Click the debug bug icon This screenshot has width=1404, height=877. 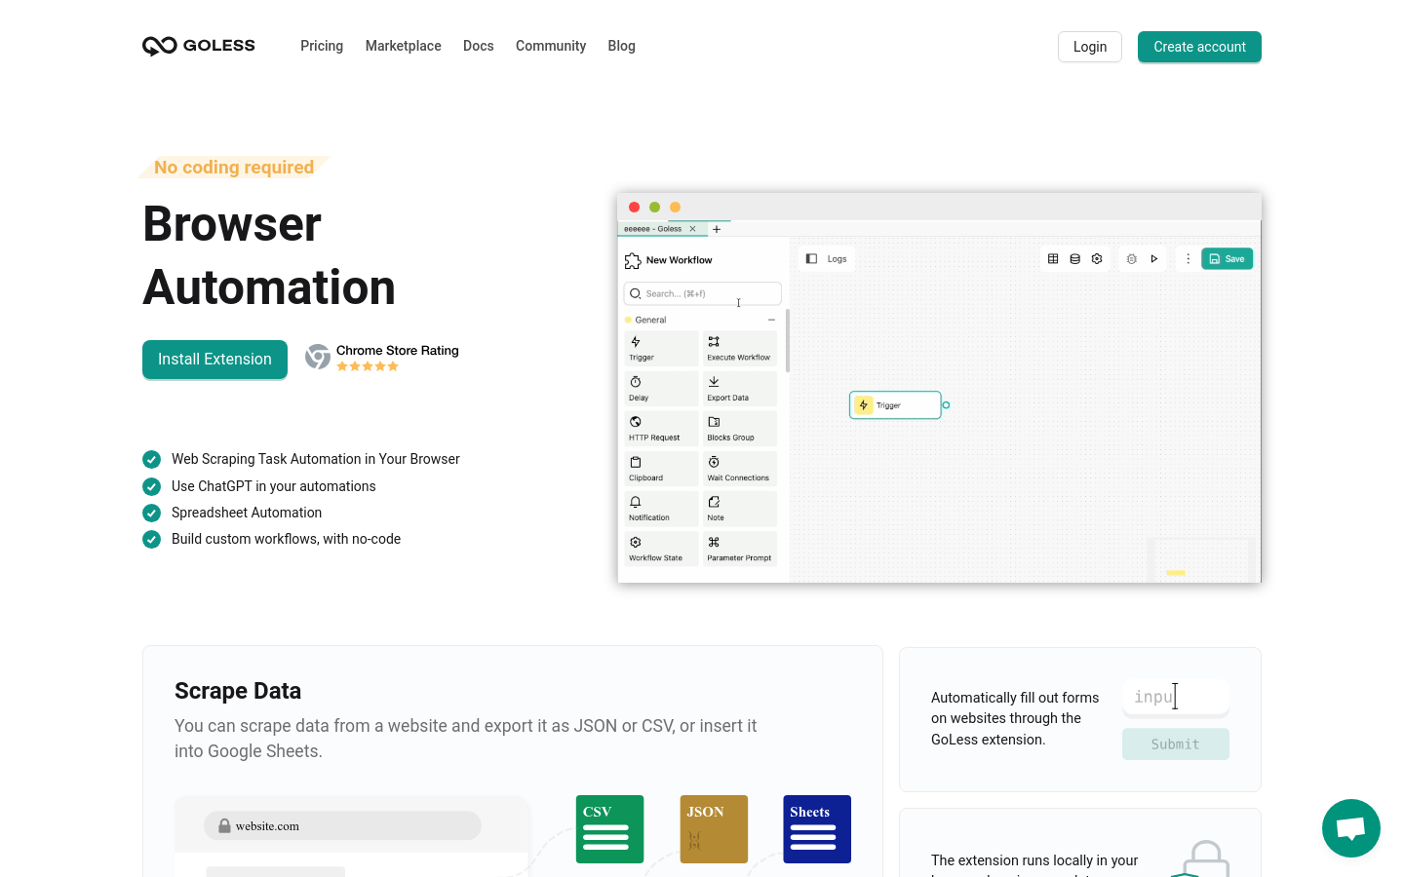click(x=1132, y=259)
